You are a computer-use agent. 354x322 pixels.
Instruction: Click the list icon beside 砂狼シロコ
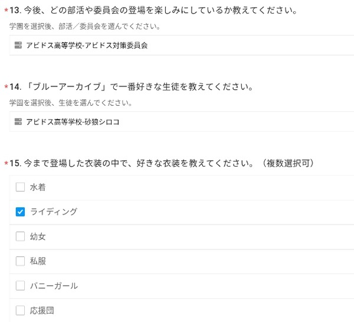tap(18, 122)
